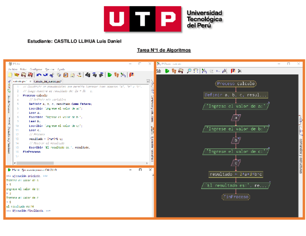Image resolution: width=306 pixels, height=236 pixels.
Task: Click the zoom magnifier in flowchart toolbar
Action: point(189,71)
